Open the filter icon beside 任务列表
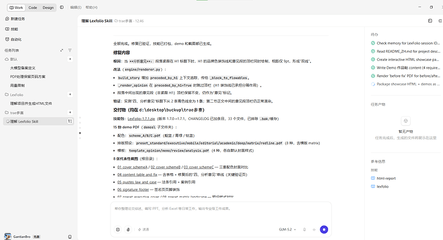443x240 pixels. 70,50
